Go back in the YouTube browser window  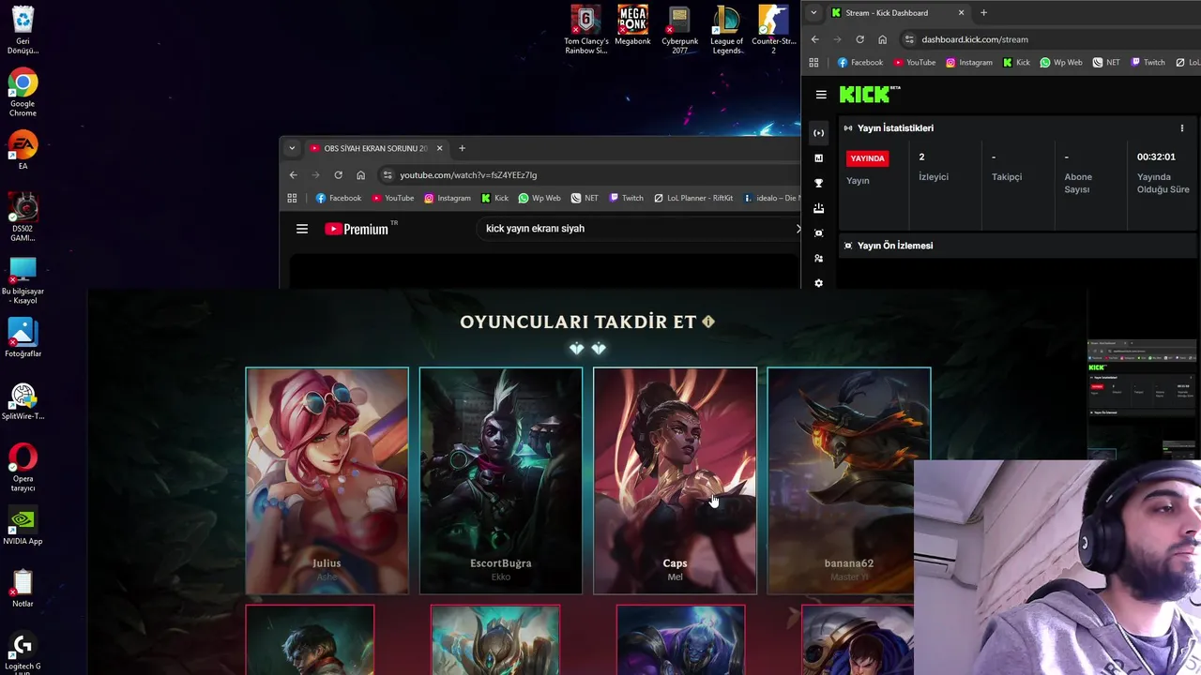(293, 175)
